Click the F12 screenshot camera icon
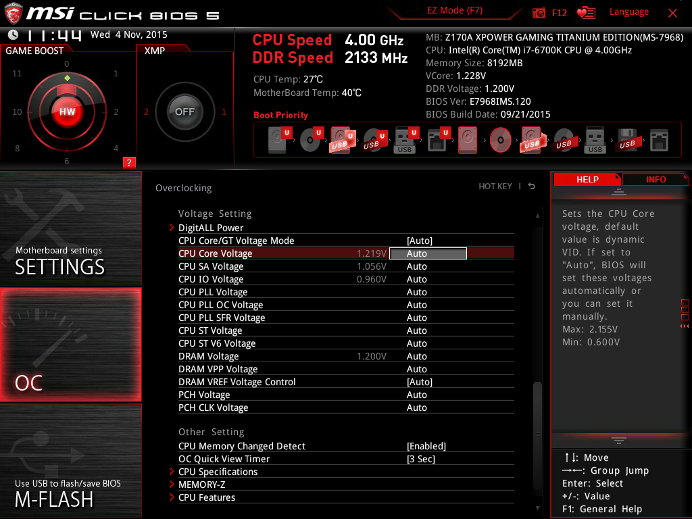 click(539, 14)
